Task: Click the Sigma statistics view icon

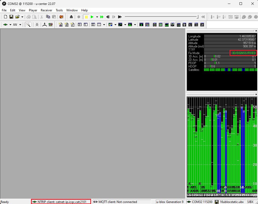Action: point(93,25)
